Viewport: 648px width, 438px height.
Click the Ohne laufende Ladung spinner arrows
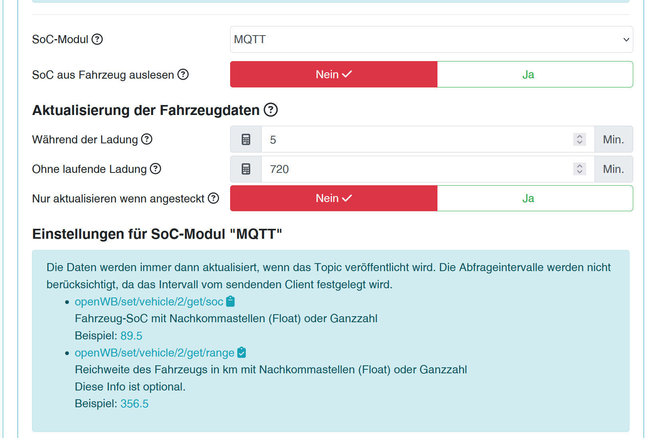pyautogui.click(x=580, y=169)
